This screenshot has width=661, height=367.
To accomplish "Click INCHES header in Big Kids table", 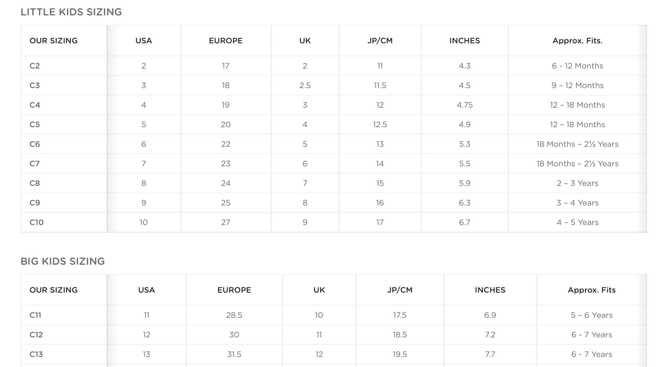I will (x=490, y=290).
